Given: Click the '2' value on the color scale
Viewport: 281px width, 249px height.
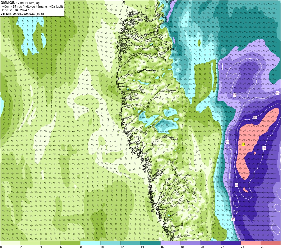Looking at the screenshot, I should click(x=21, y=247).
